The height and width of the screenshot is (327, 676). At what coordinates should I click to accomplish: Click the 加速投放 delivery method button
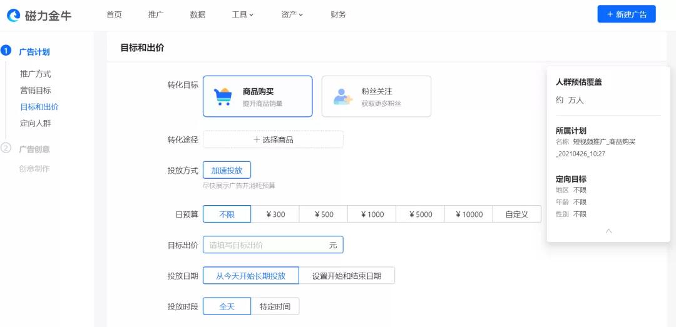[x=227, y=170]
